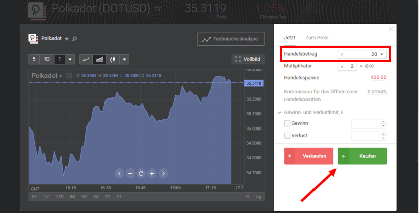Zoom out chart with minus control

[130, 174]
